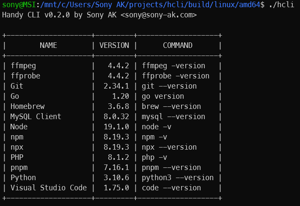Click the './hcli' command text
Screen dimensions: 300x206
[281, 5]
